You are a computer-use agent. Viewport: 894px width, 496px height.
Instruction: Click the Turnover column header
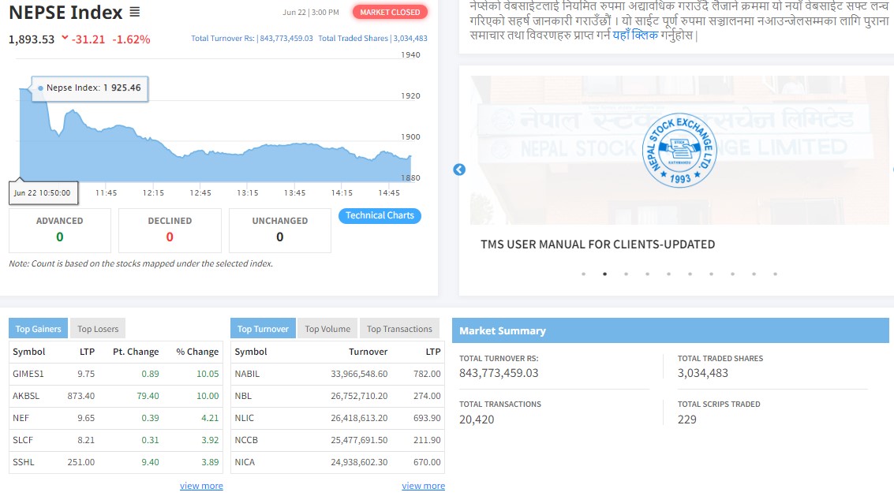(x=368, y=352)
